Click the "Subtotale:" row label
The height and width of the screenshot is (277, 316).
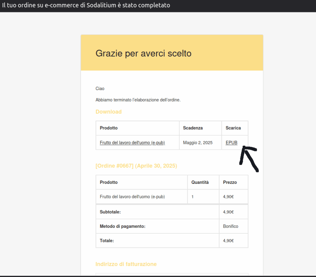click(110, 212)
